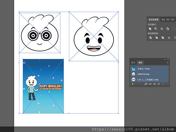Apply Unite shape mode in Pathfinder

pyautogui.click(x=150, y=29)
